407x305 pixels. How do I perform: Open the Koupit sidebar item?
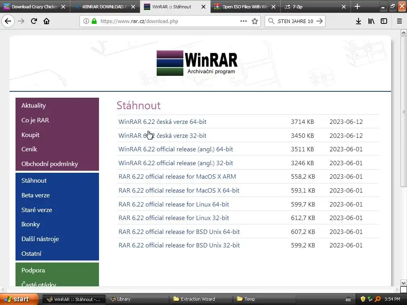[30, 135]
